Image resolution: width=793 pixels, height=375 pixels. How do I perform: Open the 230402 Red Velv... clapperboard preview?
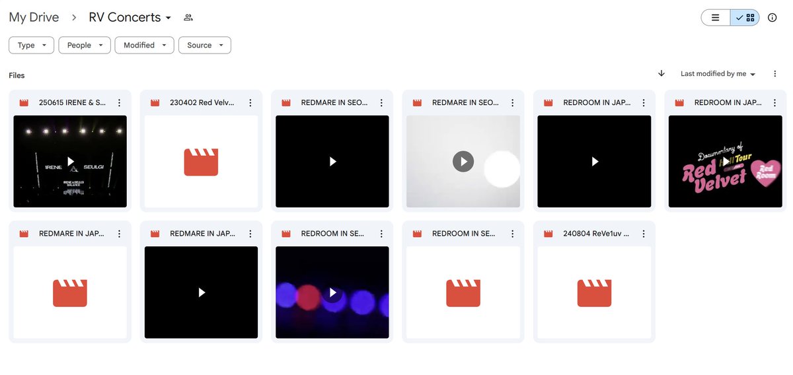(201, 161)
